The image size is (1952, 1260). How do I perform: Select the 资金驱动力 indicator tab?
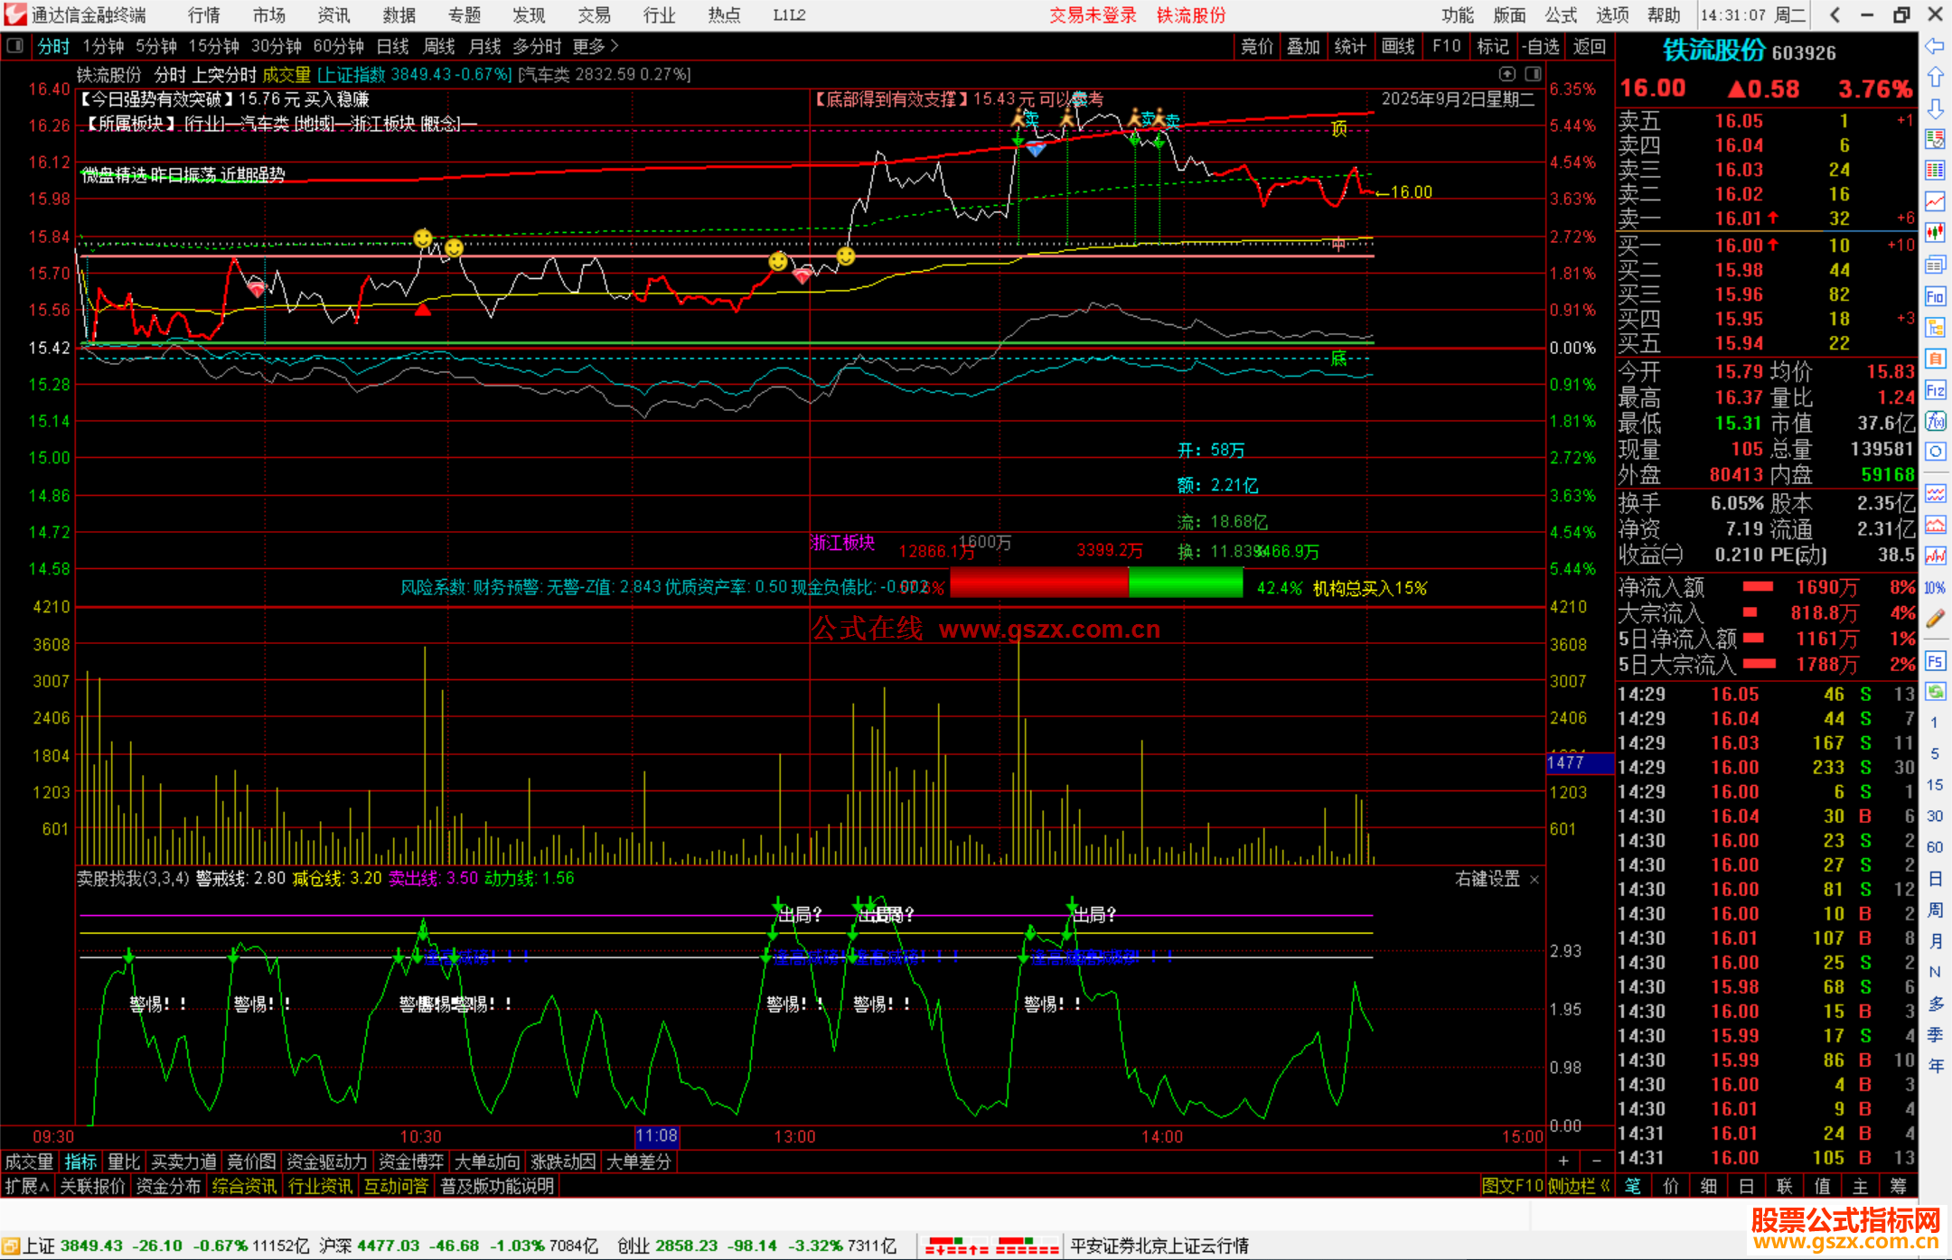(327, 1162)
